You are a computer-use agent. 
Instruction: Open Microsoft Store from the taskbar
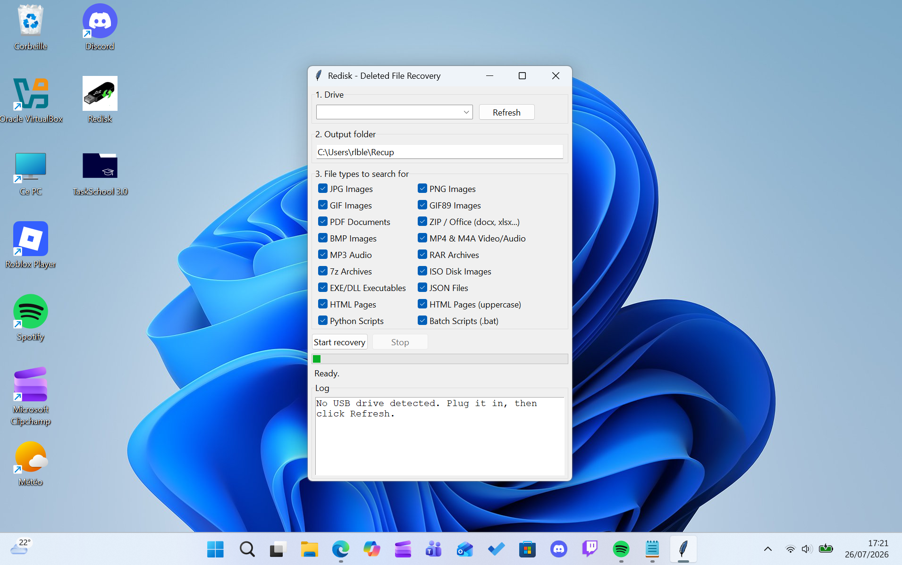pos(527,549)
